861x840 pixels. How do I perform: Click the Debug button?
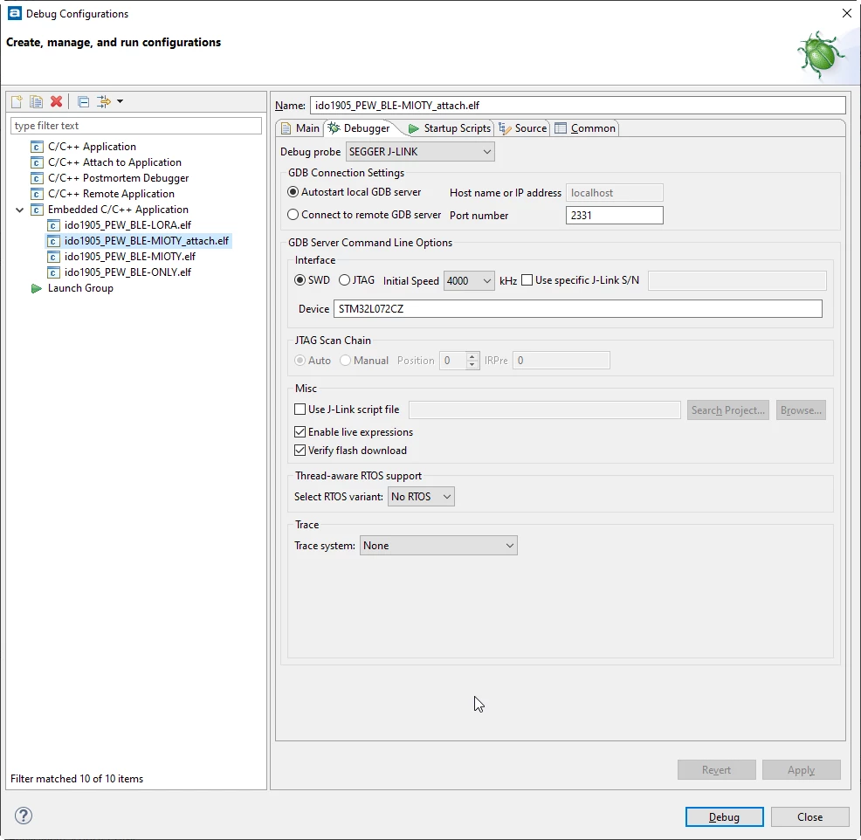724,816
